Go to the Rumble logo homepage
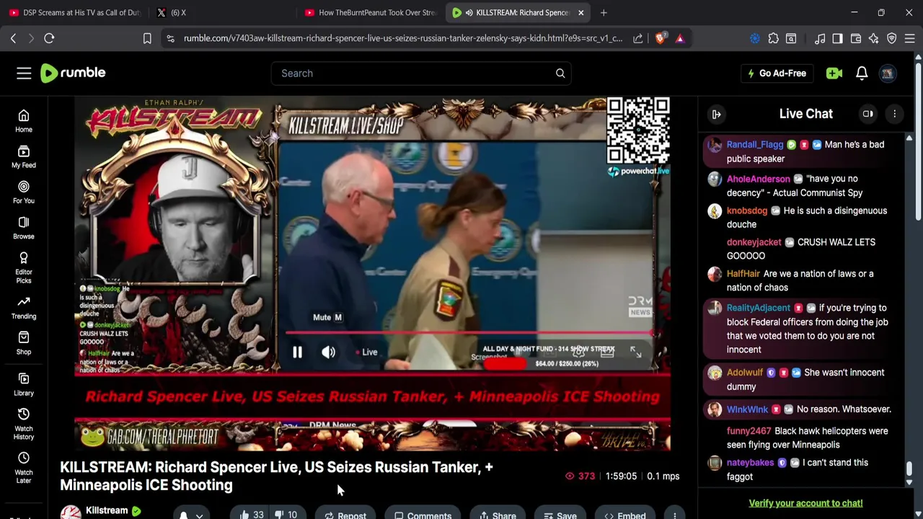The height and width of the screenshot is (519, 923). click(73, 73)
